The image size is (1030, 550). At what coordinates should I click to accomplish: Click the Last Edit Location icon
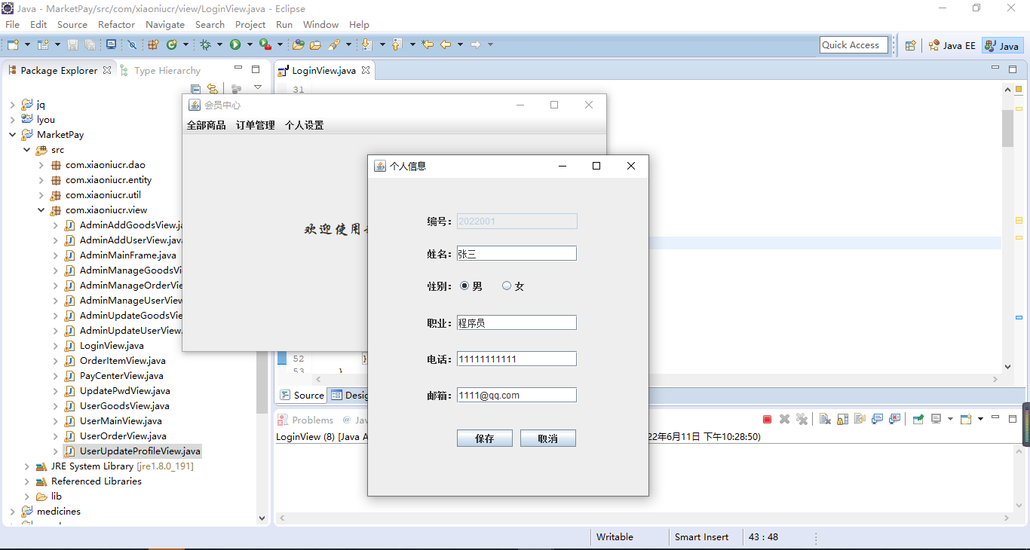pos(428,45)
